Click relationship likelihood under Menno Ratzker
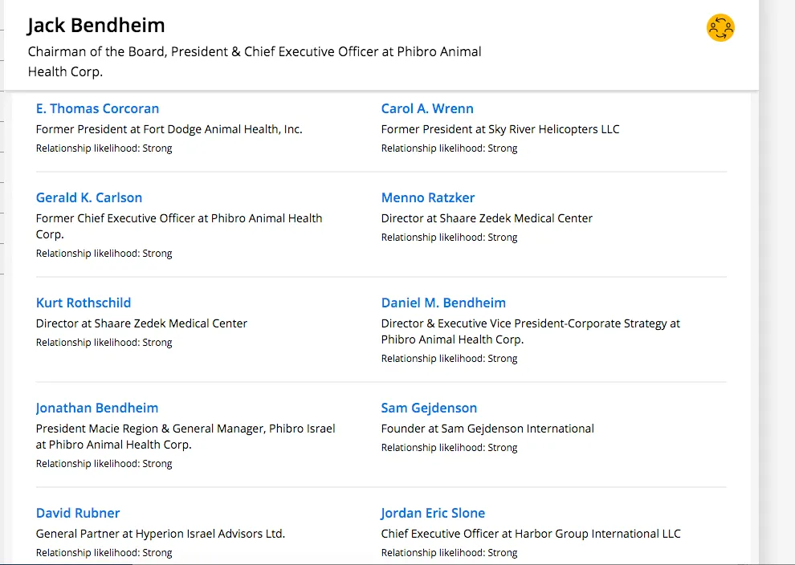 pyautogui.click(x=449, y=238)
